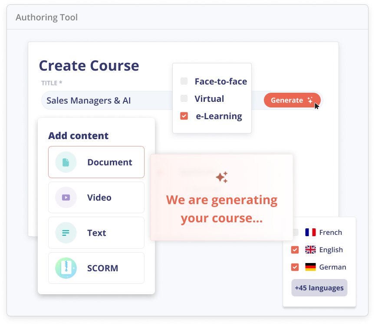Image resolution: width=375 pixels, height=325 pixels.
Task: Click the Create Course heading
Action: coord(89,66)
